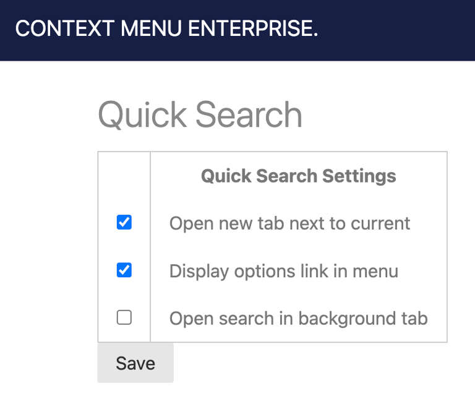
Task: Click the empty header cell above the checkboxes
Action: coord(124,176)
